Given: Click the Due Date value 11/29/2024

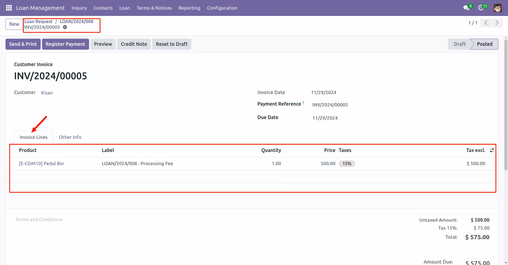Looking at the screenshot, I should point(325,118).
